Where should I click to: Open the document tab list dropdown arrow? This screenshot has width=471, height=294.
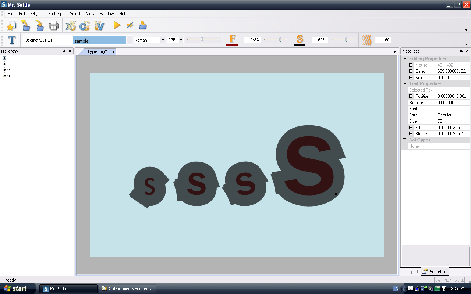point(395,52)
